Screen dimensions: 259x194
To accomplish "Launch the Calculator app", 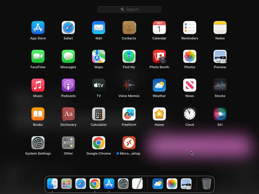I will [x=99, y=114].
